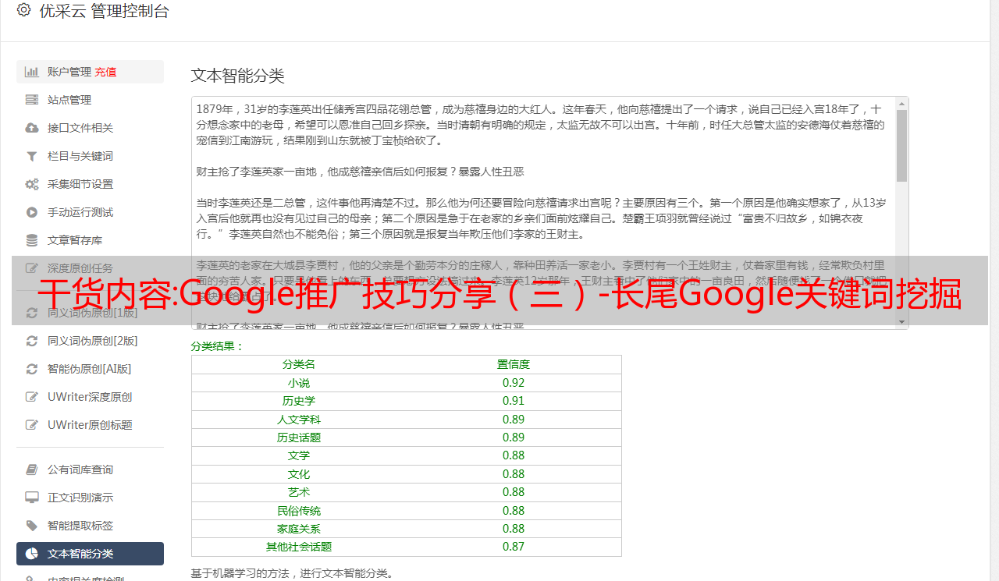This screenshot has height=581, width=999.
Task: Click the 家庭关系 category cell
Action: [299, 529]
